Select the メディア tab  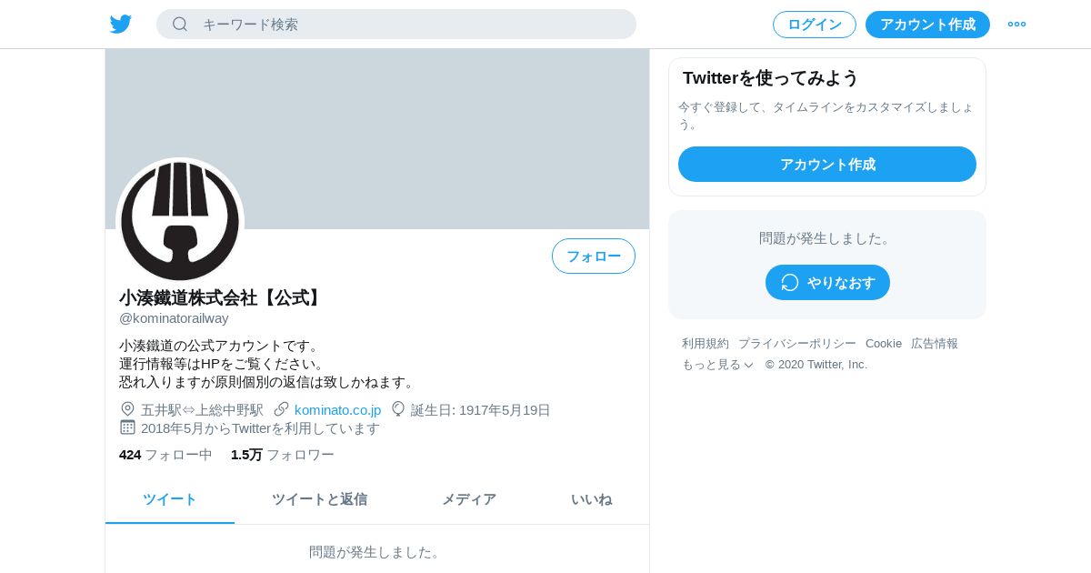[x=469, y=499]
